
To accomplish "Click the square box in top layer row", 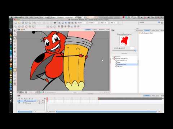I will tap(39, 101).
